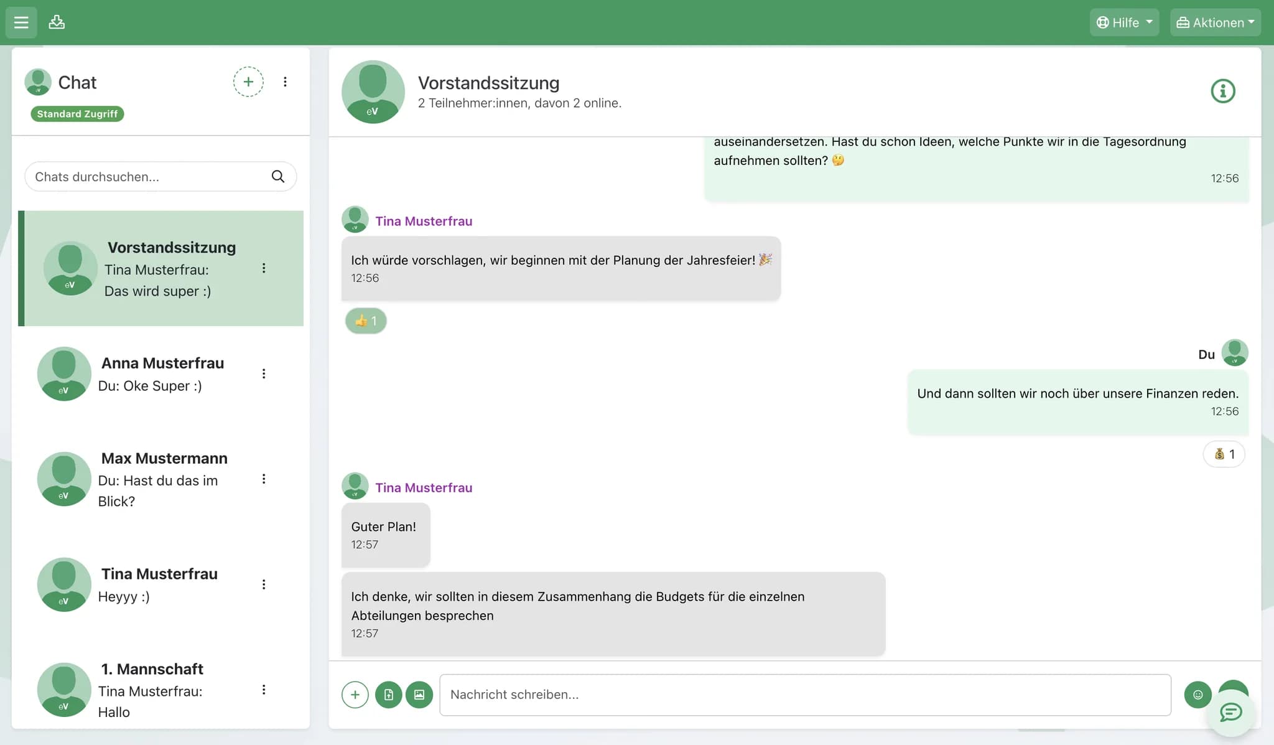Click Tina Musterfrau name above Jahresfeier message
1274x745 pixels.
(x=424, y=221)
